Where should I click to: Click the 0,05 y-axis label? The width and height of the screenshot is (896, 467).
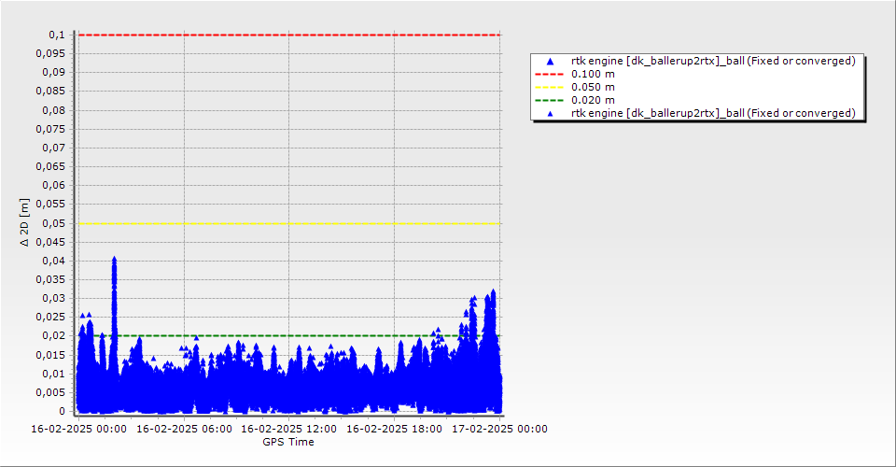(x=54, y=223)
